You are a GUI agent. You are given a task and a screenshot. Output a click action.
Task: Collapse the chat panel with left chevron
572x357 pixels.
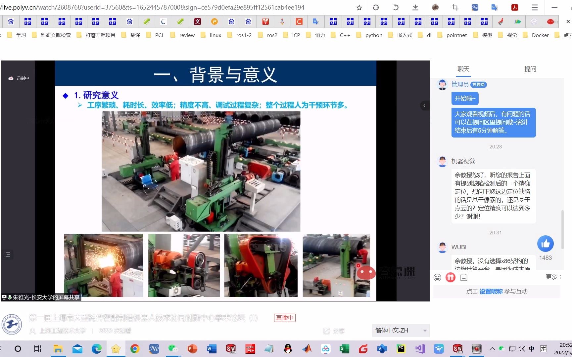point(425,105)
